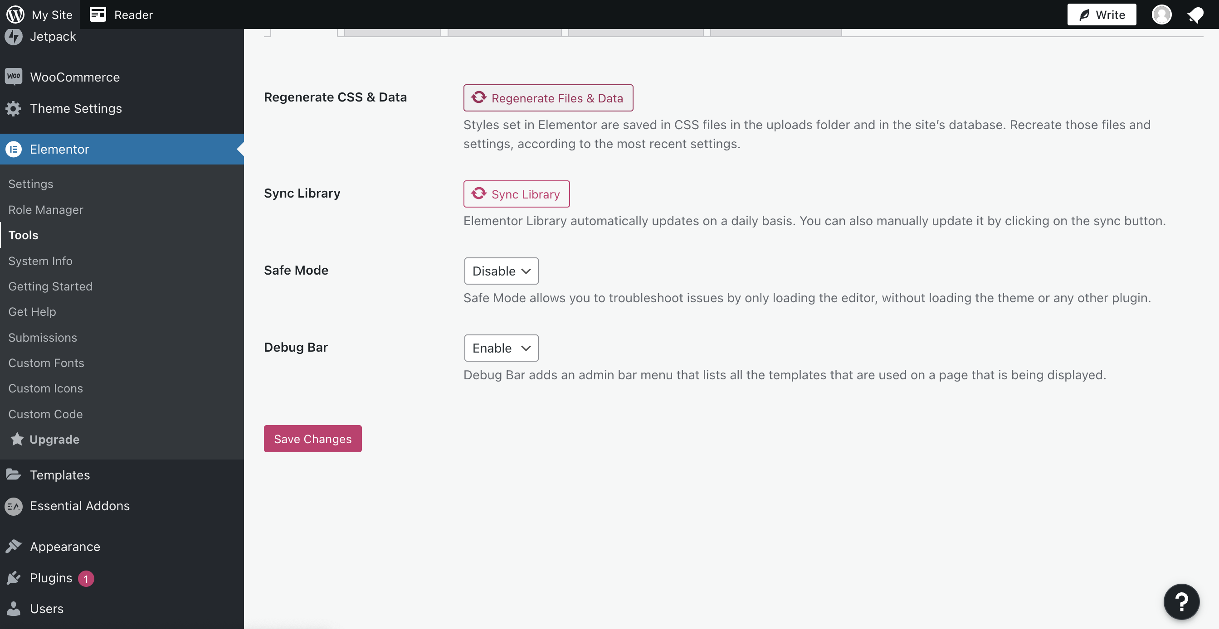Open Getting Started submenu
1219x629 pixels.
(50, 286)
